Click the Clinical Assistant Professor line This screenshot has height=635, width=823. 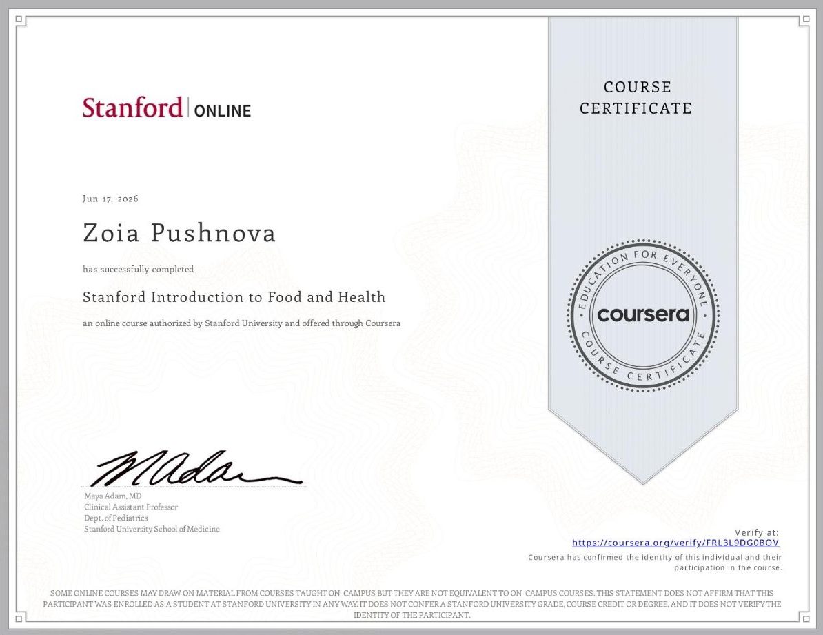click(x=131, y=507)
